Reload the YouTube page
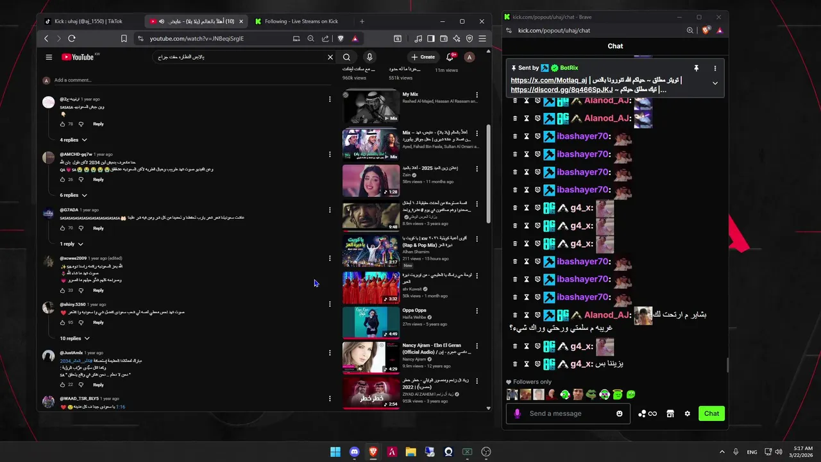The height and width of the screenshot is (462, 821). click(x=71, y=38)
